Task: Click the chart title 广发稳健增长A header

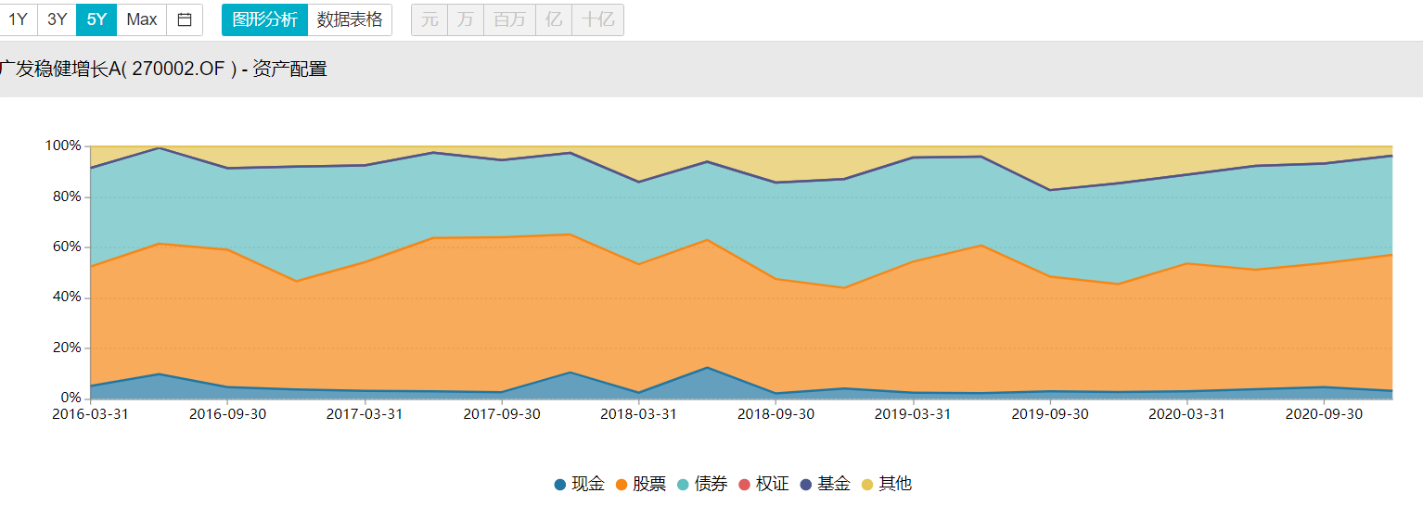Action: pyautogui.click(x=163, y=70)
